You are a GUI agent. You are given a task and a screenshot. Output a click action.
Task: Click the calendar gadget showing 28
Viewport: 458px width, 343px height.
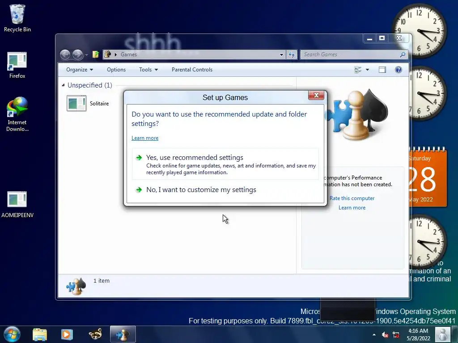pyautogui.click(x=428, y=178)
